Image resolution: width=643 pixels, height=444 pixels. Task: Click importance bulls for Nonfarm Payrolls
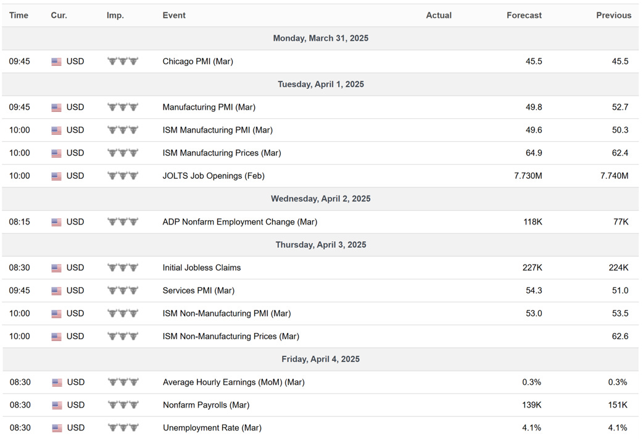123,405
